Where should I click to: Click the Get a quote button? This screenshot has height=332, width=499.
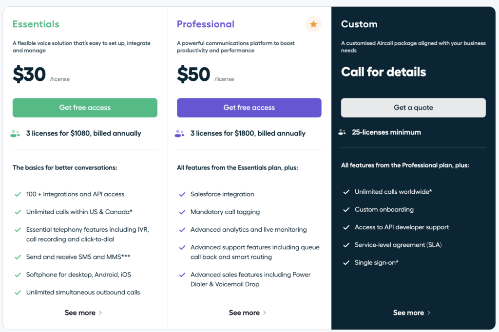point(413,108)
